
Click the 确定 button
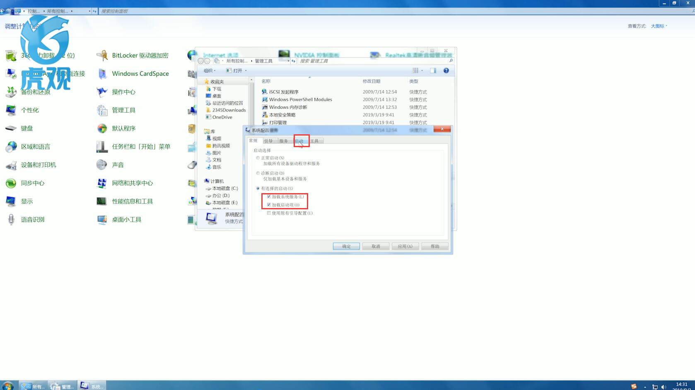click(346, 246)
